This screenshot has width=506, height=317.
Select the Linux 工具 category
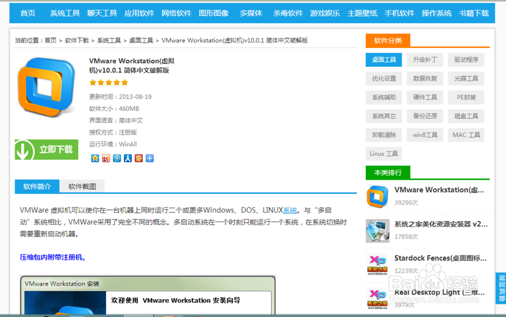pos(384,154)
